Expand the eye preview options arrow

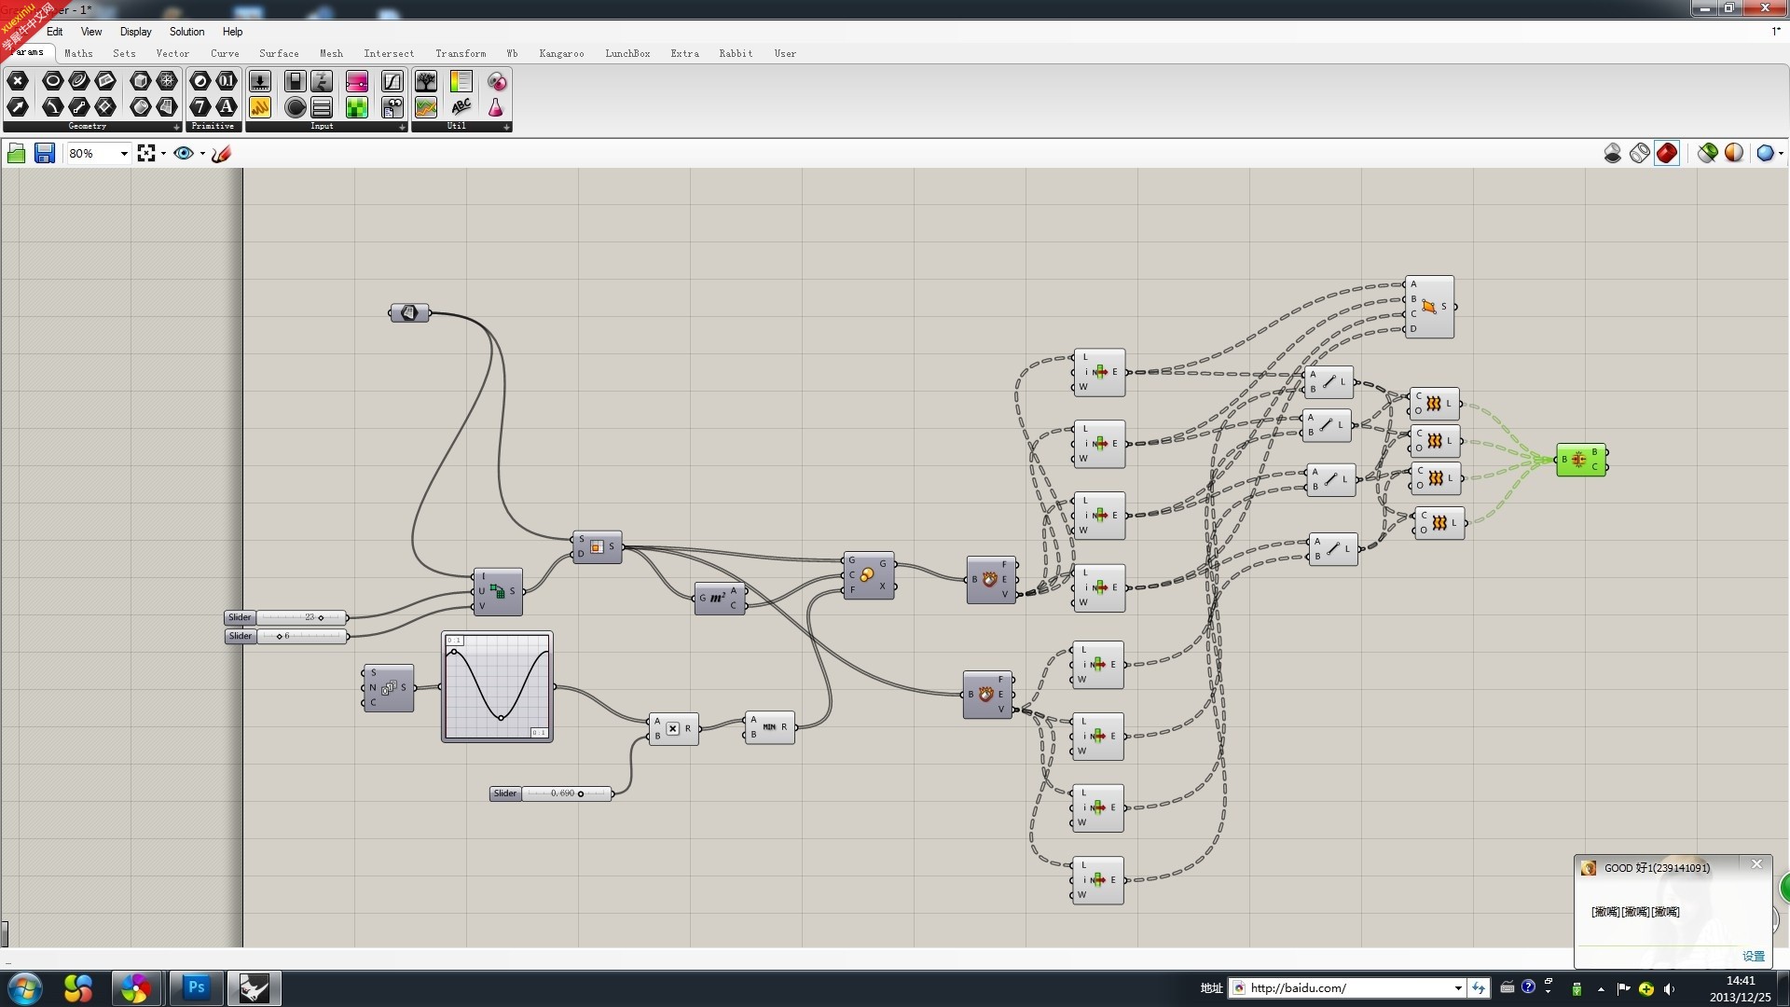pyautogui.click(x=202, y=153)
